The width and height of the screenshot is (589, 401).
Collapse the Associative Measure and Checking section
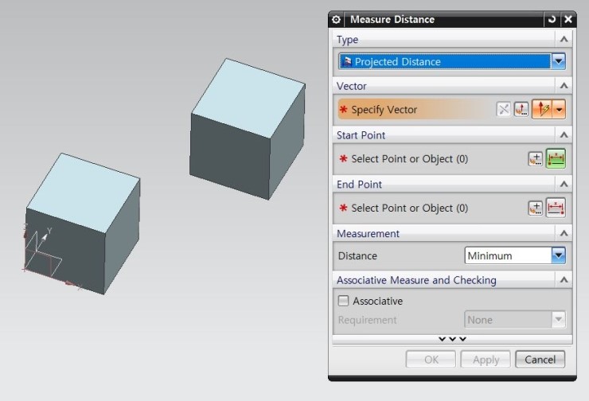564,280
